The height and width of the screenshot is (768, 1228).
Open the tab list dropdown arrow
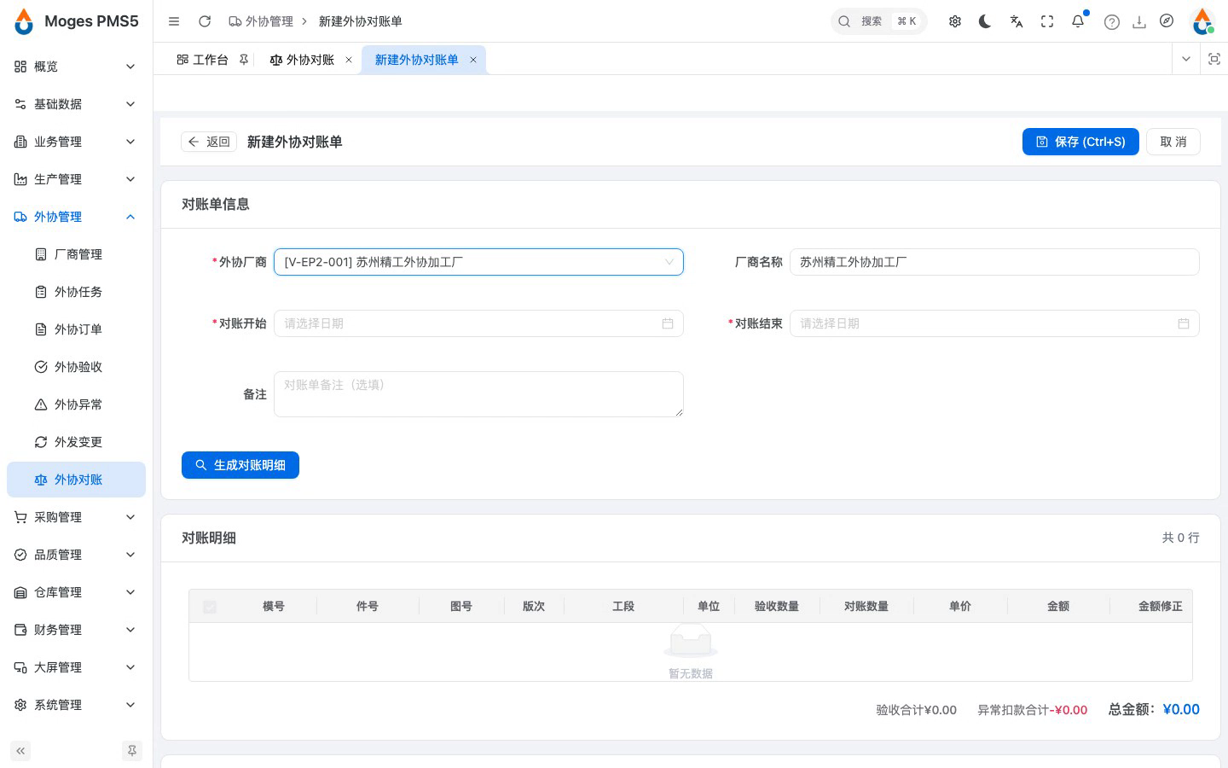pos(1185,59)
